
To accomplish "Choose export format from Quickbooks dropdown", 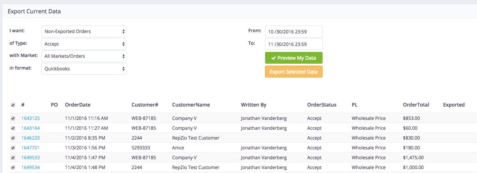I will tap(84, 69).
